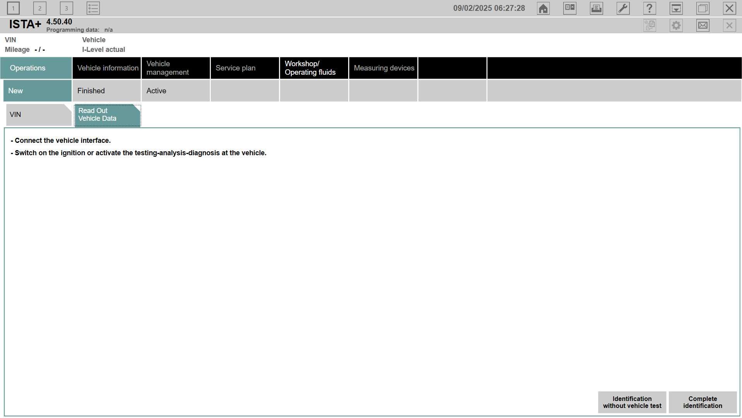Go to the Home start screen icon
742x418 pixels.
click(x=543, y=8)
